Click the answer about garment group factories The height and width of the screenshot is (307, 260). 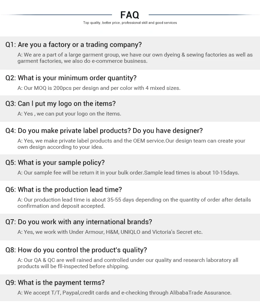(x=135, y=58)
